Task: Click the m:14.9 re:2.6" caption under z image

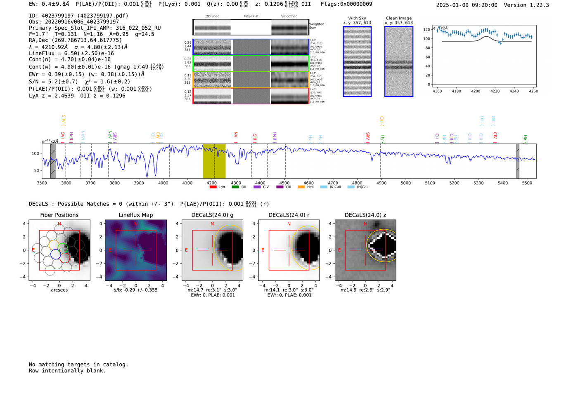Action: click(x=365, y=290)
